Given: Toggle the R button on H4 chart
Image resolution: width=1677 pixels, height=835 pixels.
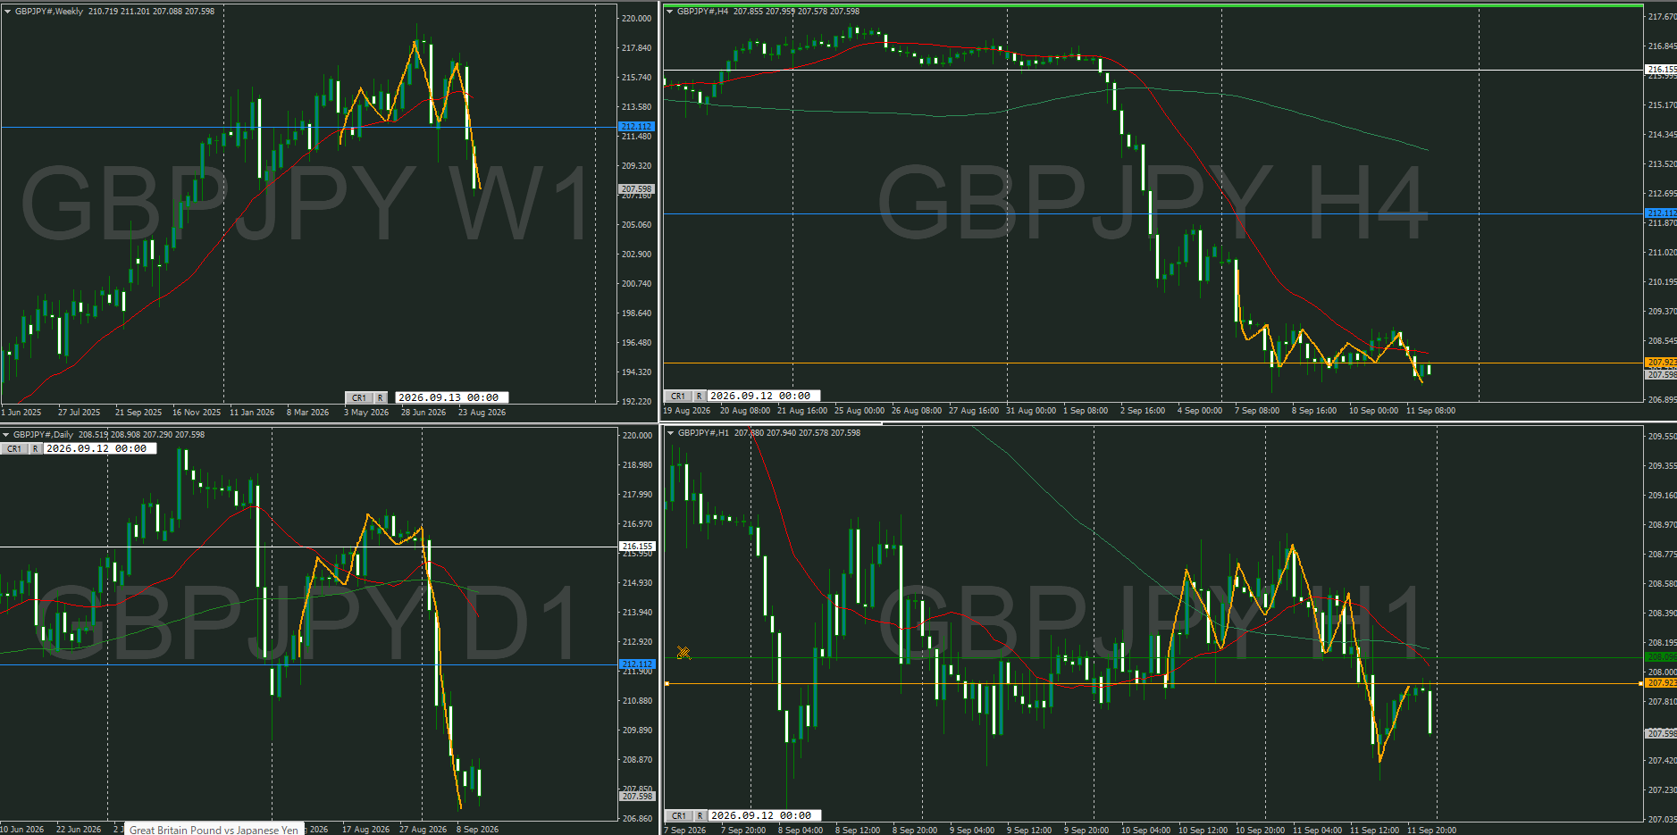Looking at the screenshot, I should (x=700, y=396).
